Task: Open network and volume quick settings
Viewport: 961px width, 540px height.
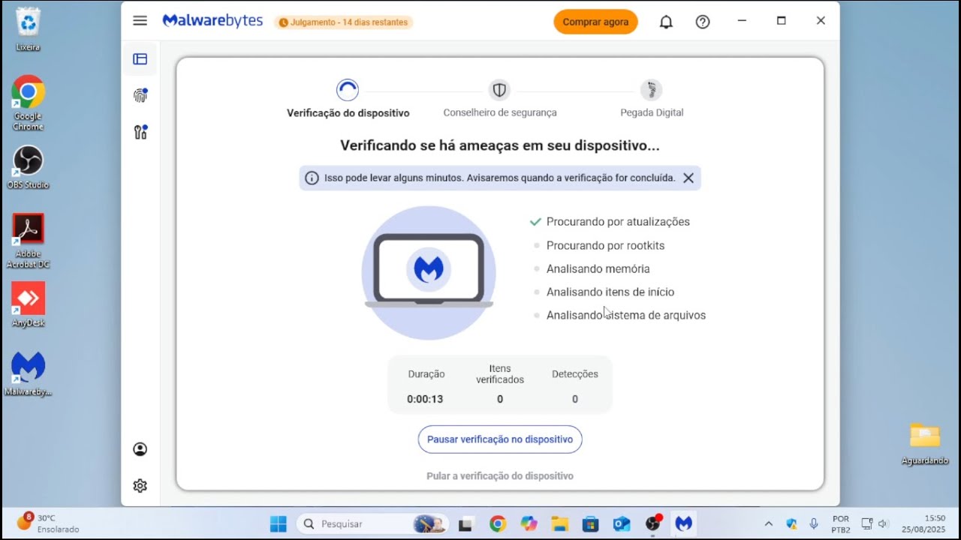Action: (x=875, y=523)
